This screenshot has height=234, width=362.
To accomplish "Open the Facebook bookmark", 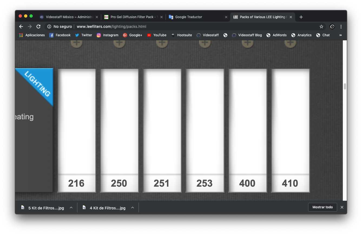I will [60, 35].
